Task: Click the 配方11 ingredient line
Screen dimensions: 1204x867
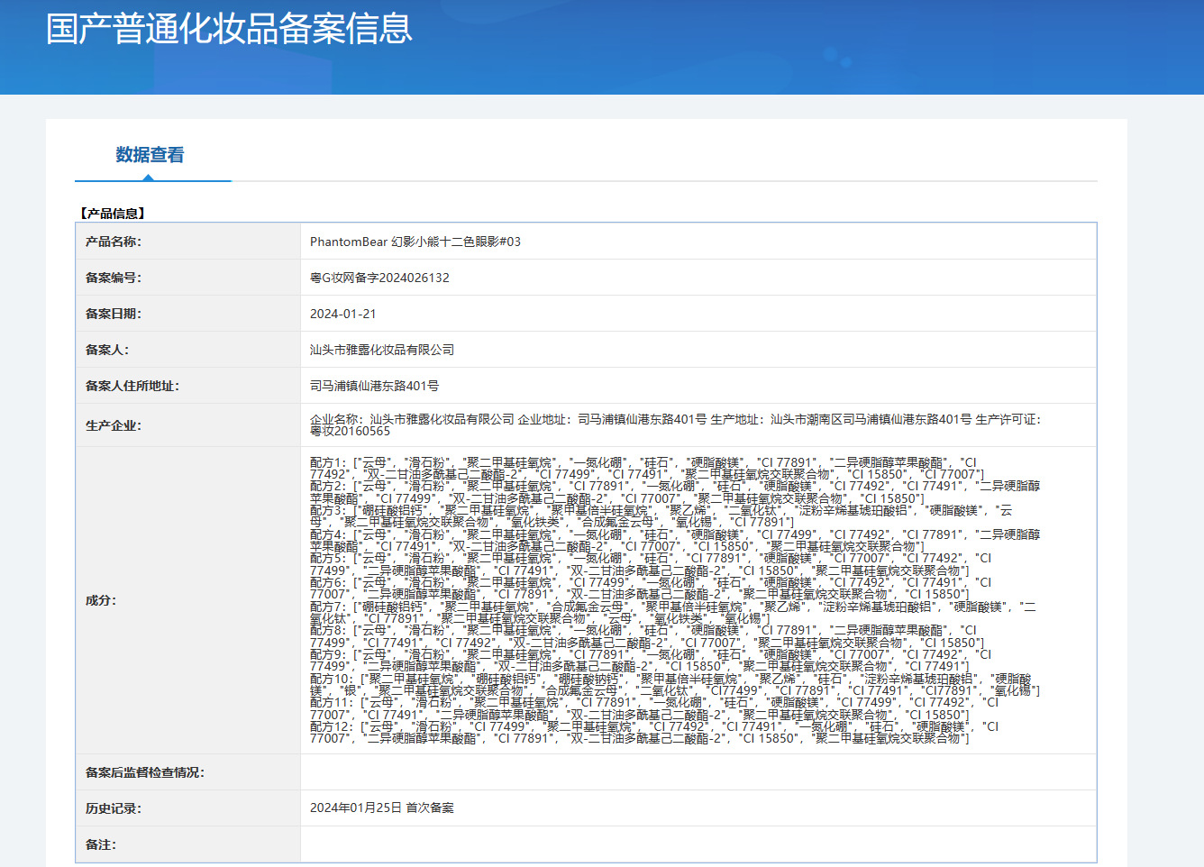Action: (x=654, y=708)
